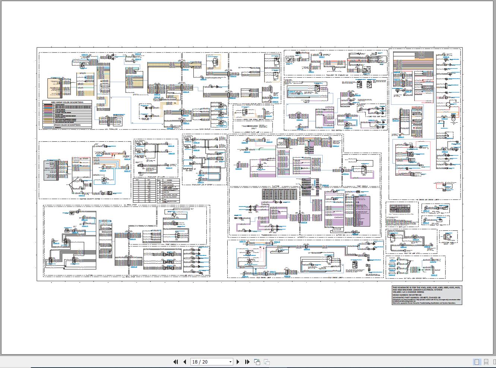
Task: Click the Machine Security System section label
Action: click(89, 199)
